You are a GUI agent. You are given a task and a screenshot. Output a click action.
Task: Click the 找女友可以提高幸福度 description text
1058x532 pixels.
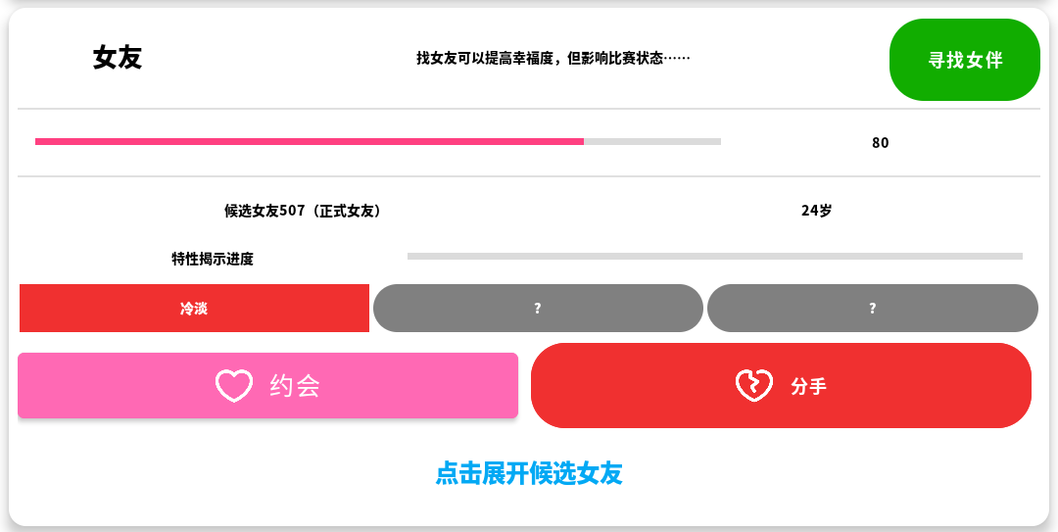(553, 58)
